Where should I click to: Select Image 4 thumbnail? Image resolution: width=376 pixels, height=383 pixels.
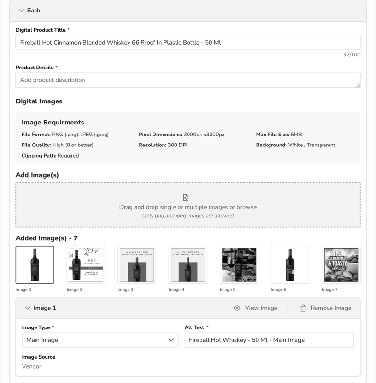coord(188,265)
